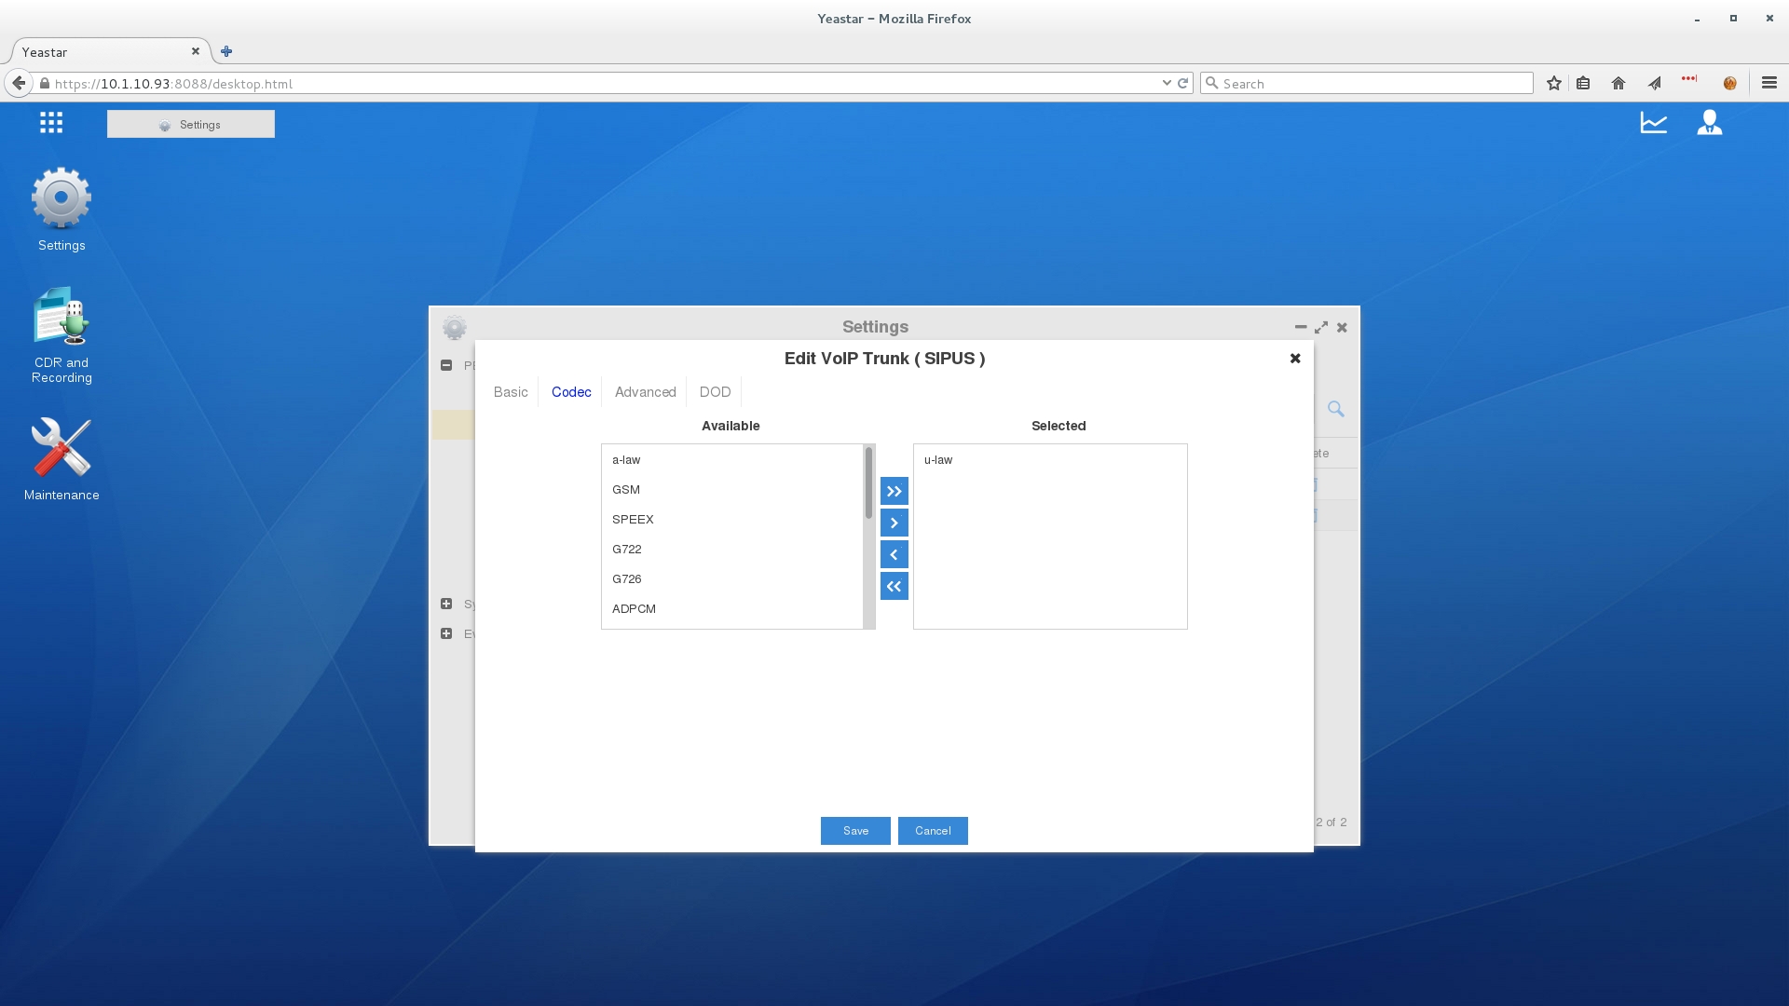
Task: Click the Firefox address bar
Action: (606, 83)
